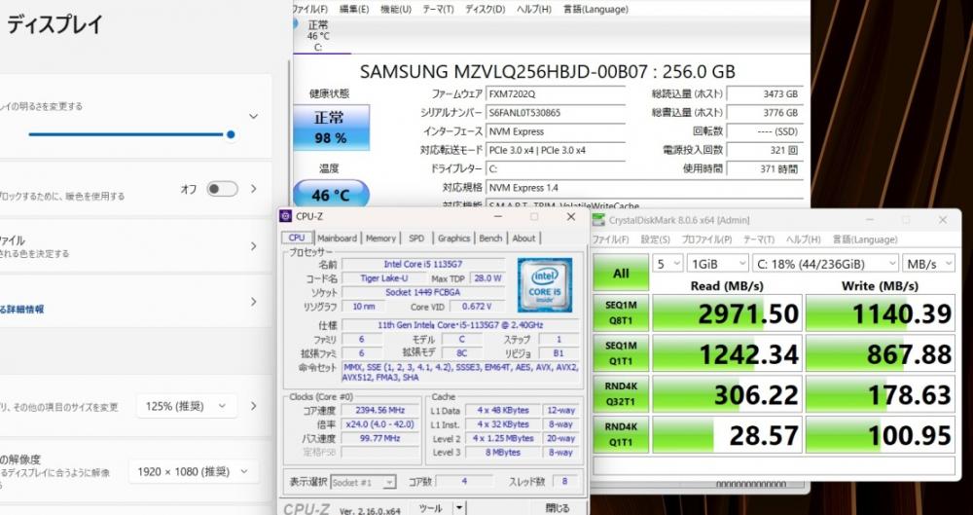Screen dimensions: 973x515
Task: Click the PCIe 3.0 x4 transfer mode field
Action: click(x=556, y=150)
